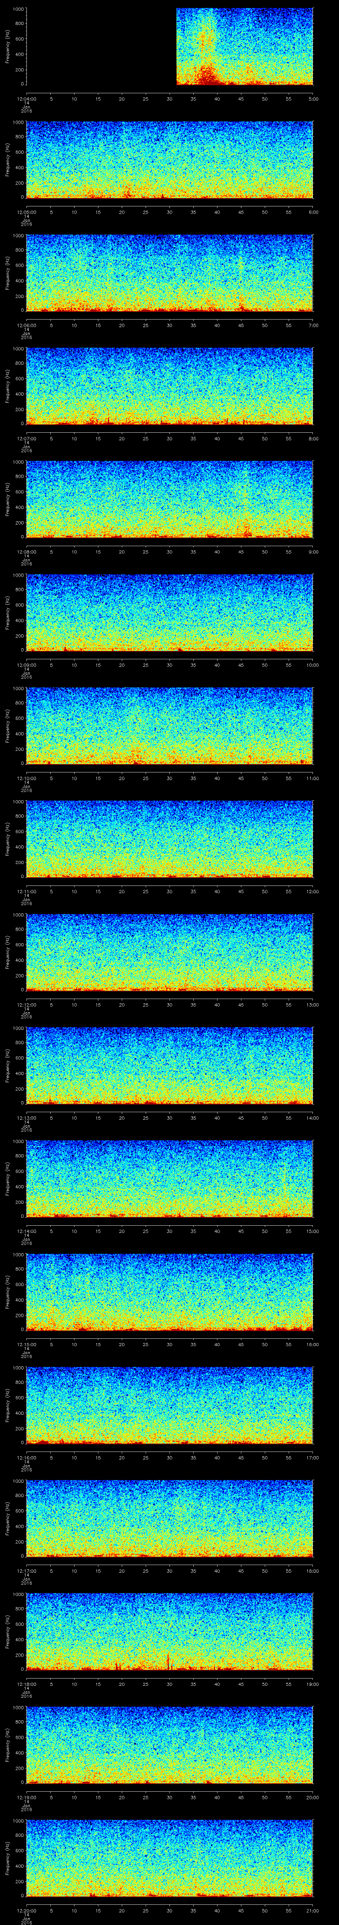Select the spectrogram plot beginning at 12:13:00
This screenshot has width=339, height=1925.
pyautogui.click(x=169, y=1066)
